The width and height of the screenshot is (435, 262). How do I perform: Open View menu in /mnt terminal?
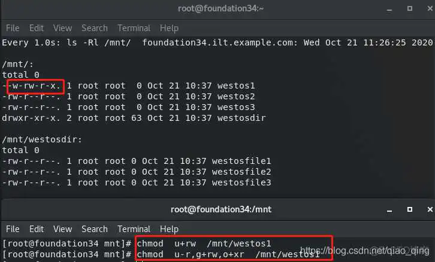coord(62,229)
